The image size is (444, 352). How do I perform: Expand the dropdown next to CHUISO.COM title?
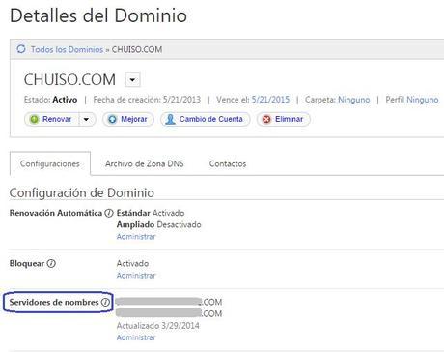pos(132,79)
